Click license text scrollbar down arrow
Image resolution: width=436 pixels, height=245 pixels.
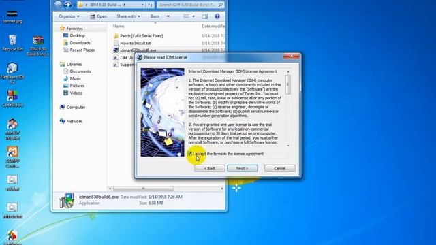[x=288, y=146]
